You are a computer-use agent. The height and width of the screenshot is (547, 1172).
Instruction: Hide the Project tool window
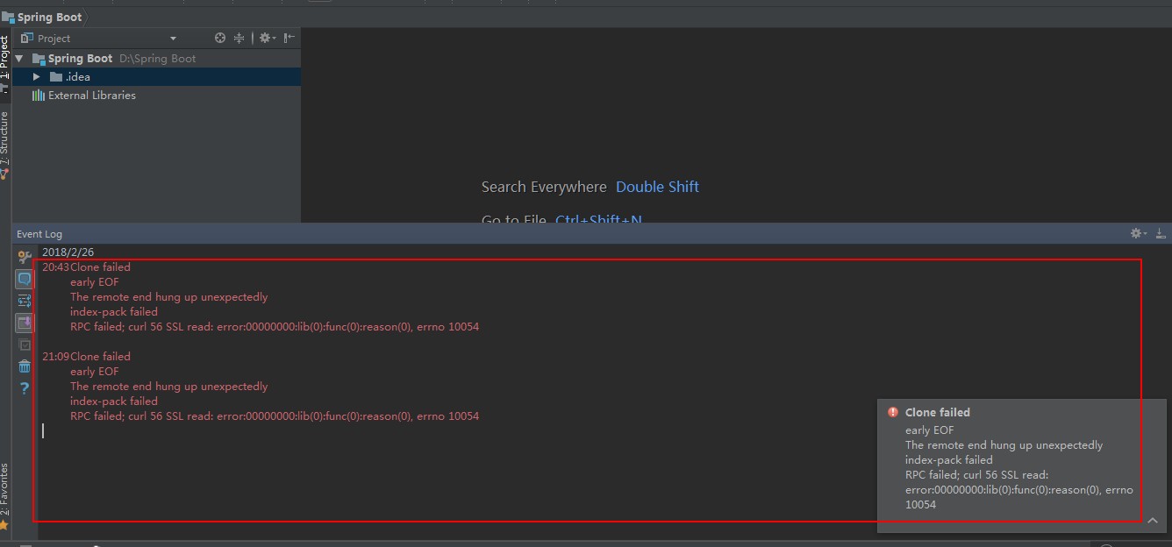tap(289, 38)
